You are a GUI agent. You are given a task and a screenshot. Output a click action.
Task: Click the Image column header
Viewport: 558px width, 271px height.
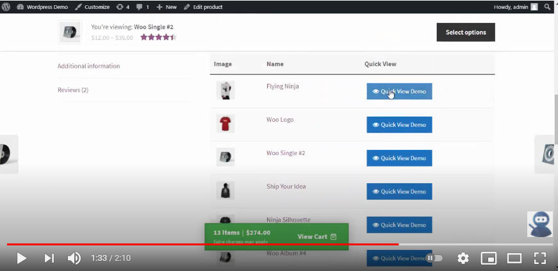pos(223,64)
